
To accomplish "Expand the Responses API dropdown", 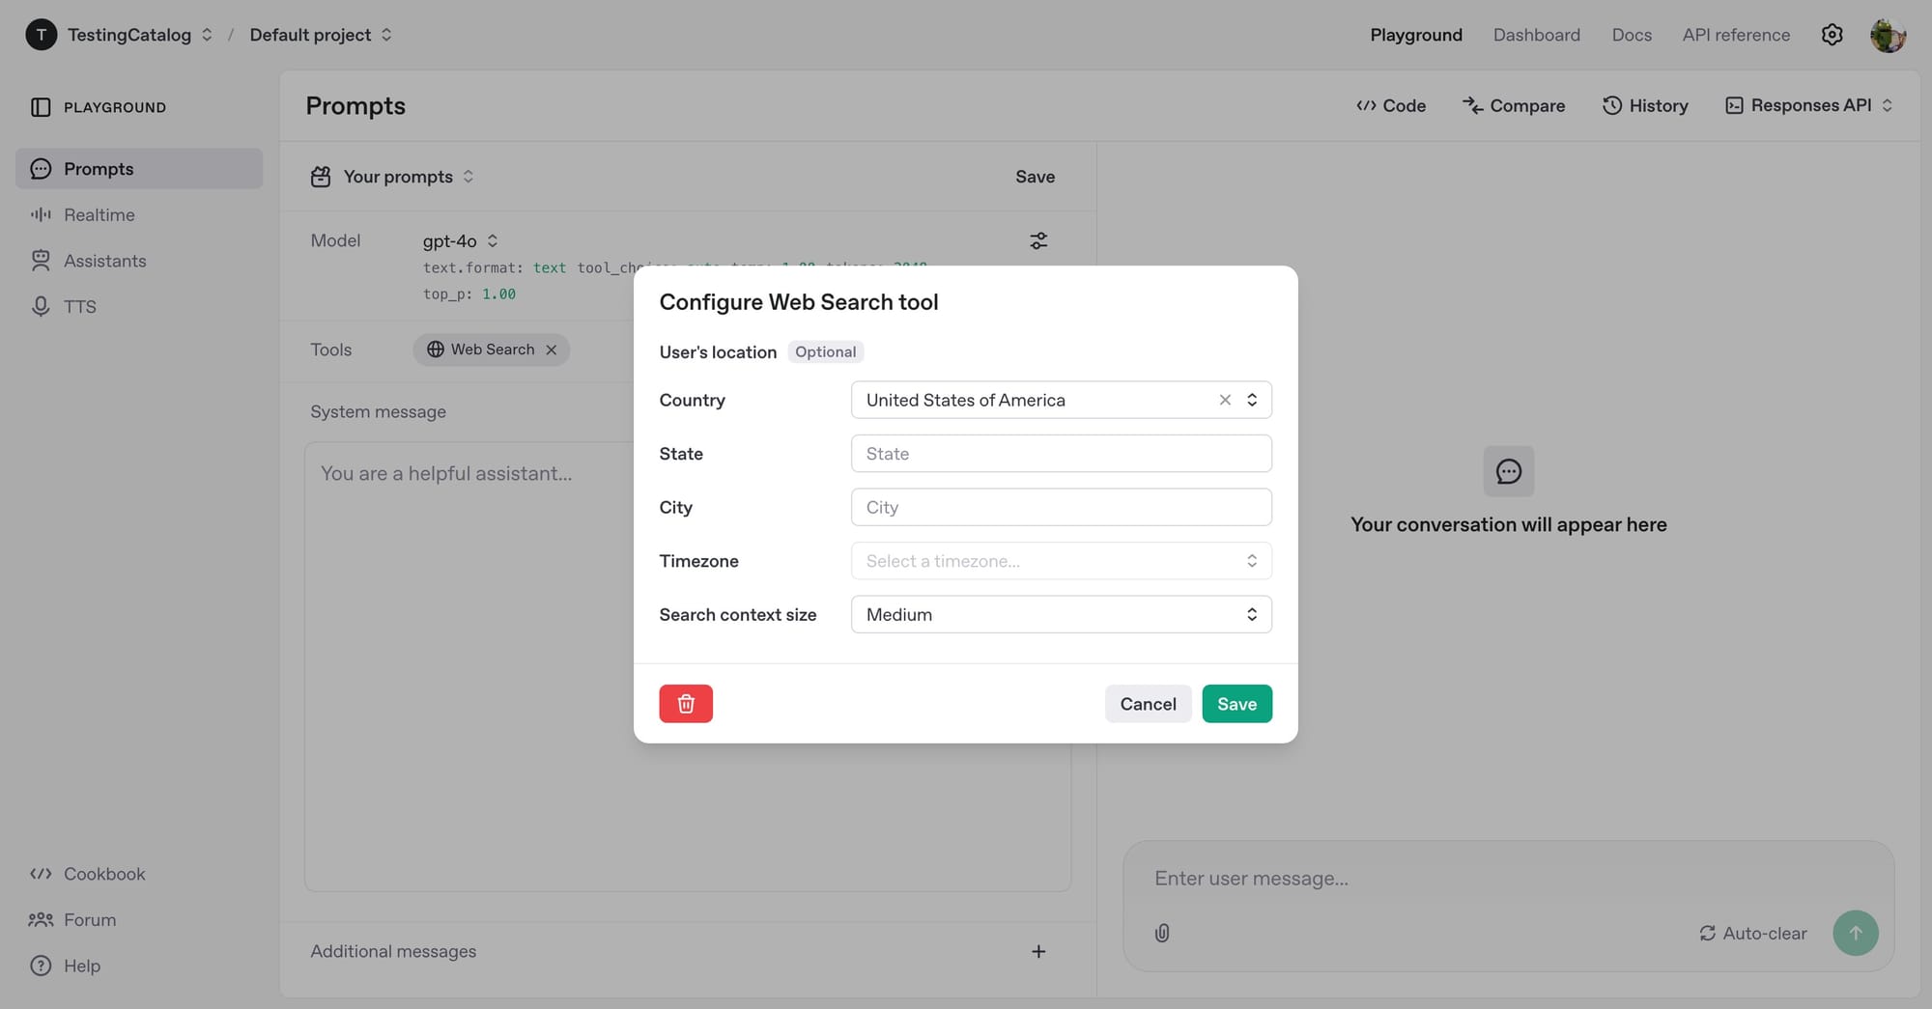I will click(1809, 106).
